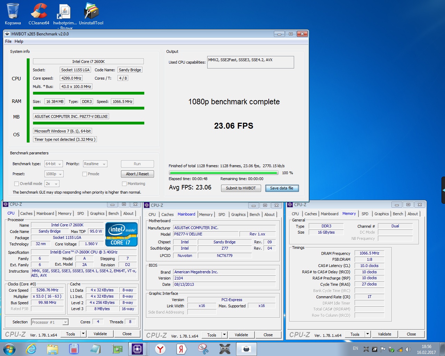Click the Core Voltage value 1.560 V
This screenshot has width=445, height=356.
tap(91, 244)
